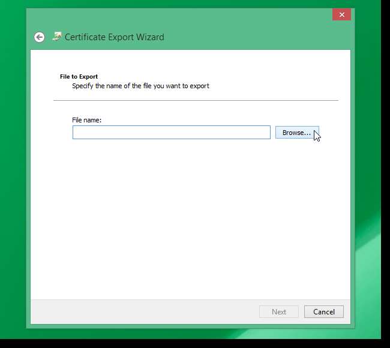390x348 pixels.
Task: Open the Browse... file dialog
Action: 297,133
